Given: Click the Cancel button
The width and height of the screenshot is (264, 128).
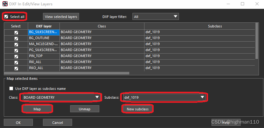Looking at the screenshot, I should point(57,122).
